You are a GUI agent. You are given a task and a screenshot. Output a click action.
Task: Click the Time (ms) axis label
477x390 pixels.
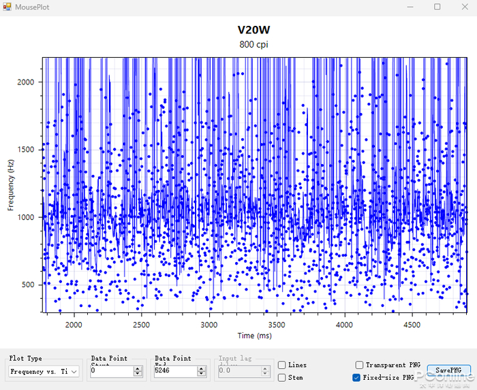point(255,336)
